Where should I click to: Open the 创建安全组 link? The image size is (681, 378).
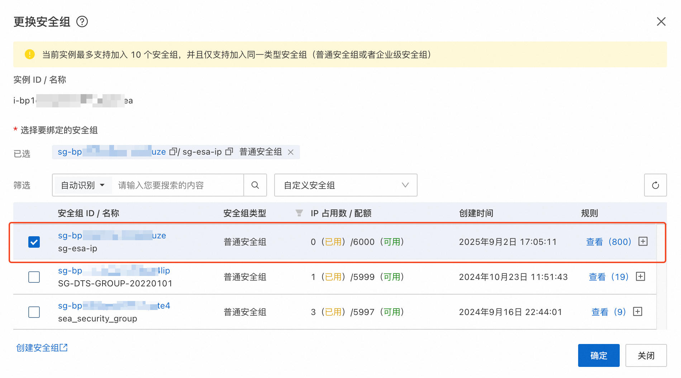point(42,348)
